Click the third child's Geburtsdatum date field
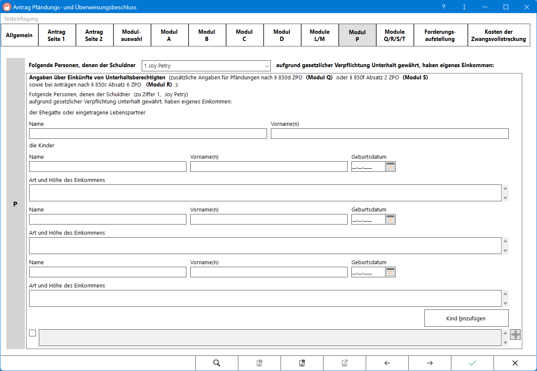Screen dimensions: 537x371 (368, 272)
